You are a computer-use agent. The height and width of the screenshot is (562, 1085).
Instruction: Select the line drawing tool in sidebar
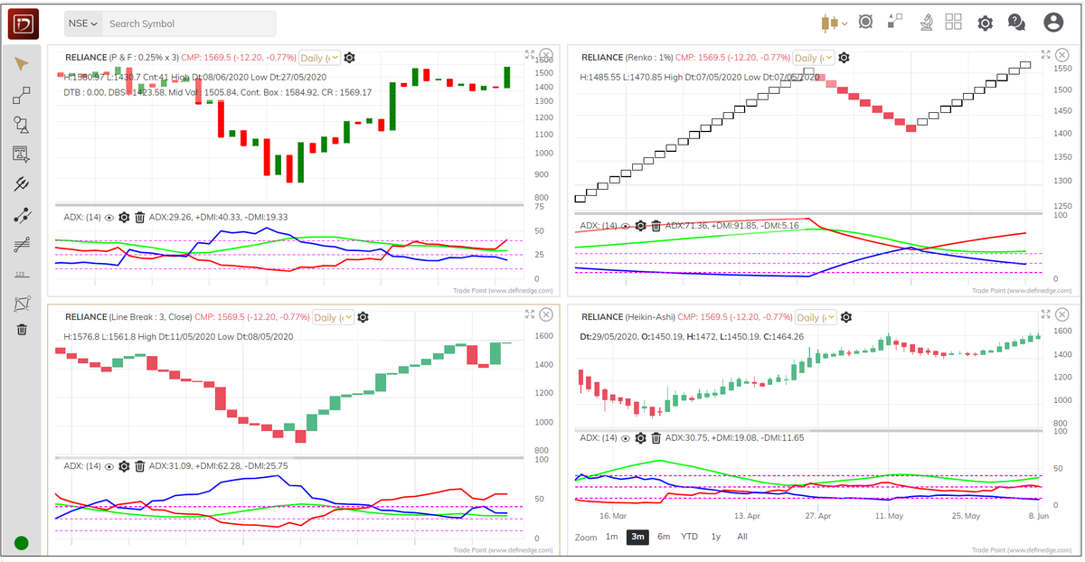click(22, 95)
